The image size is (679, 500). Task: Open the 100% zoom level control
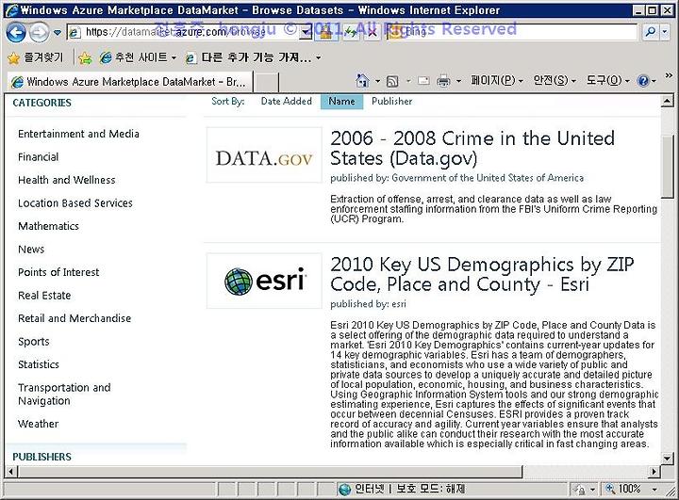coord(631,490)
